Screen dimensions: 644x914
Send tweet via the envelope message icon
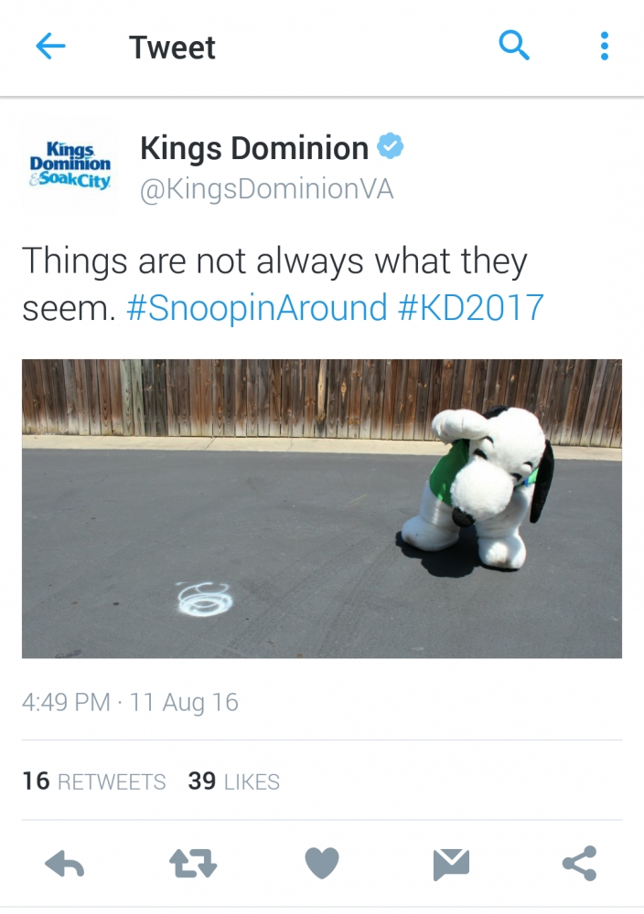pos(451,864)
